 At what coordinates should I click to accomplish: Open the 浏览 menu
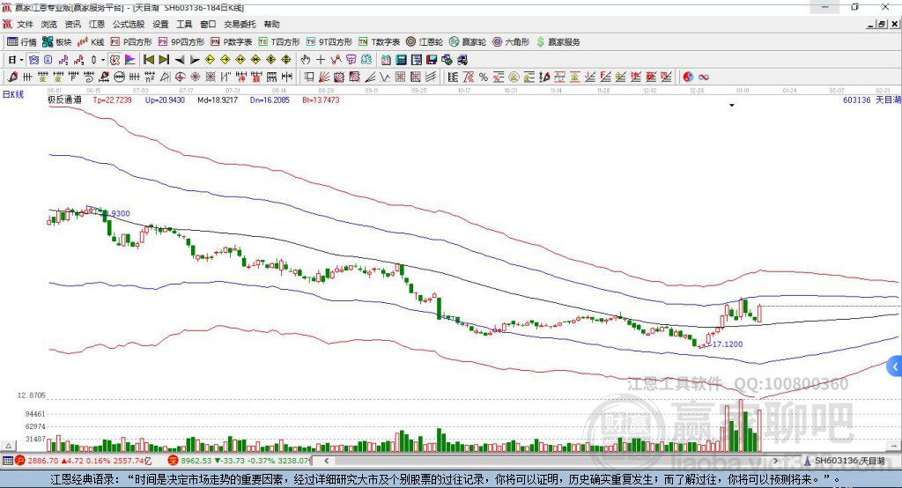click(49, 24)
